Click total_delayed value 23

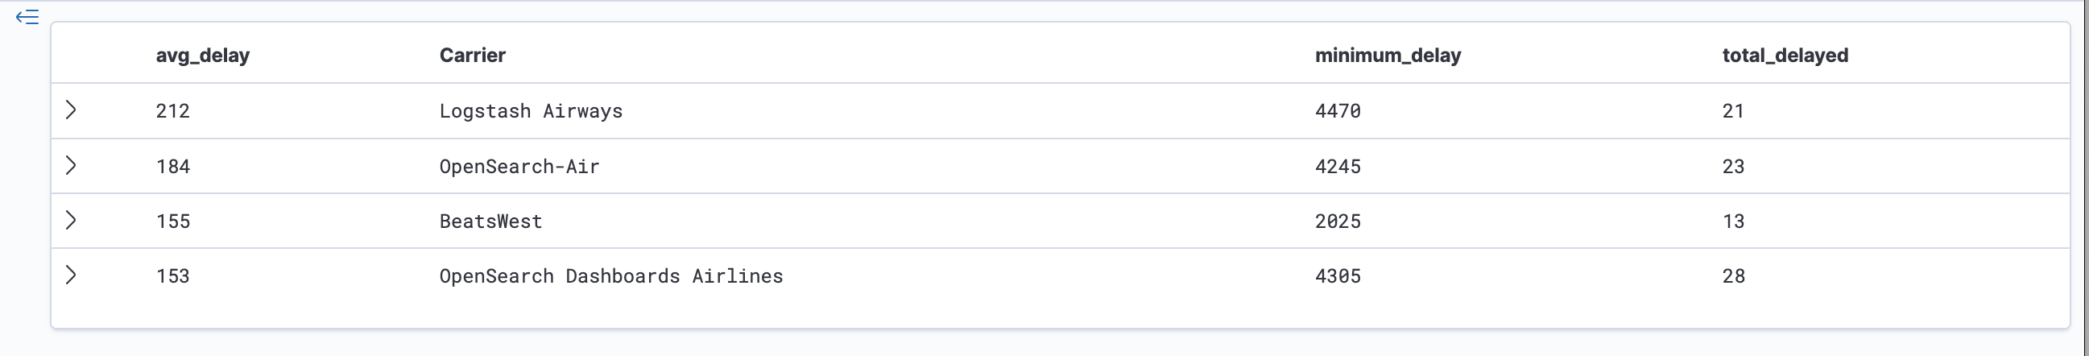(1733, 167)
